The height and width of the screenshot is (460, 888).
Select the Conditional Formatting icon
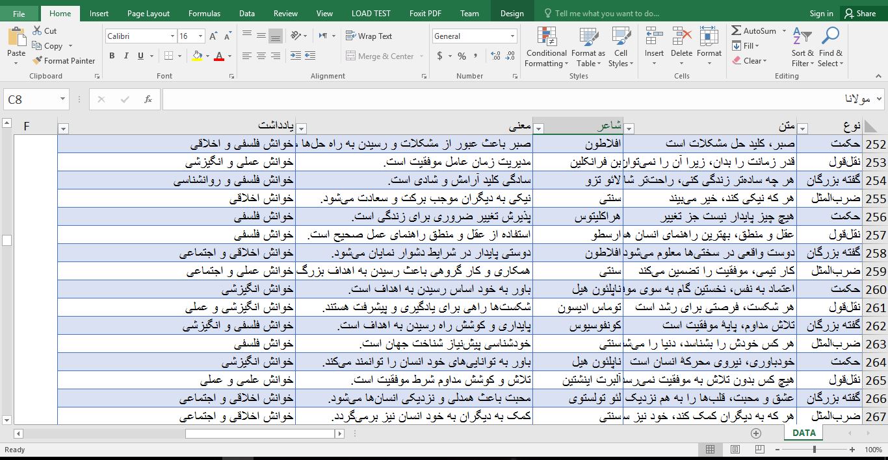pos(547,38)
